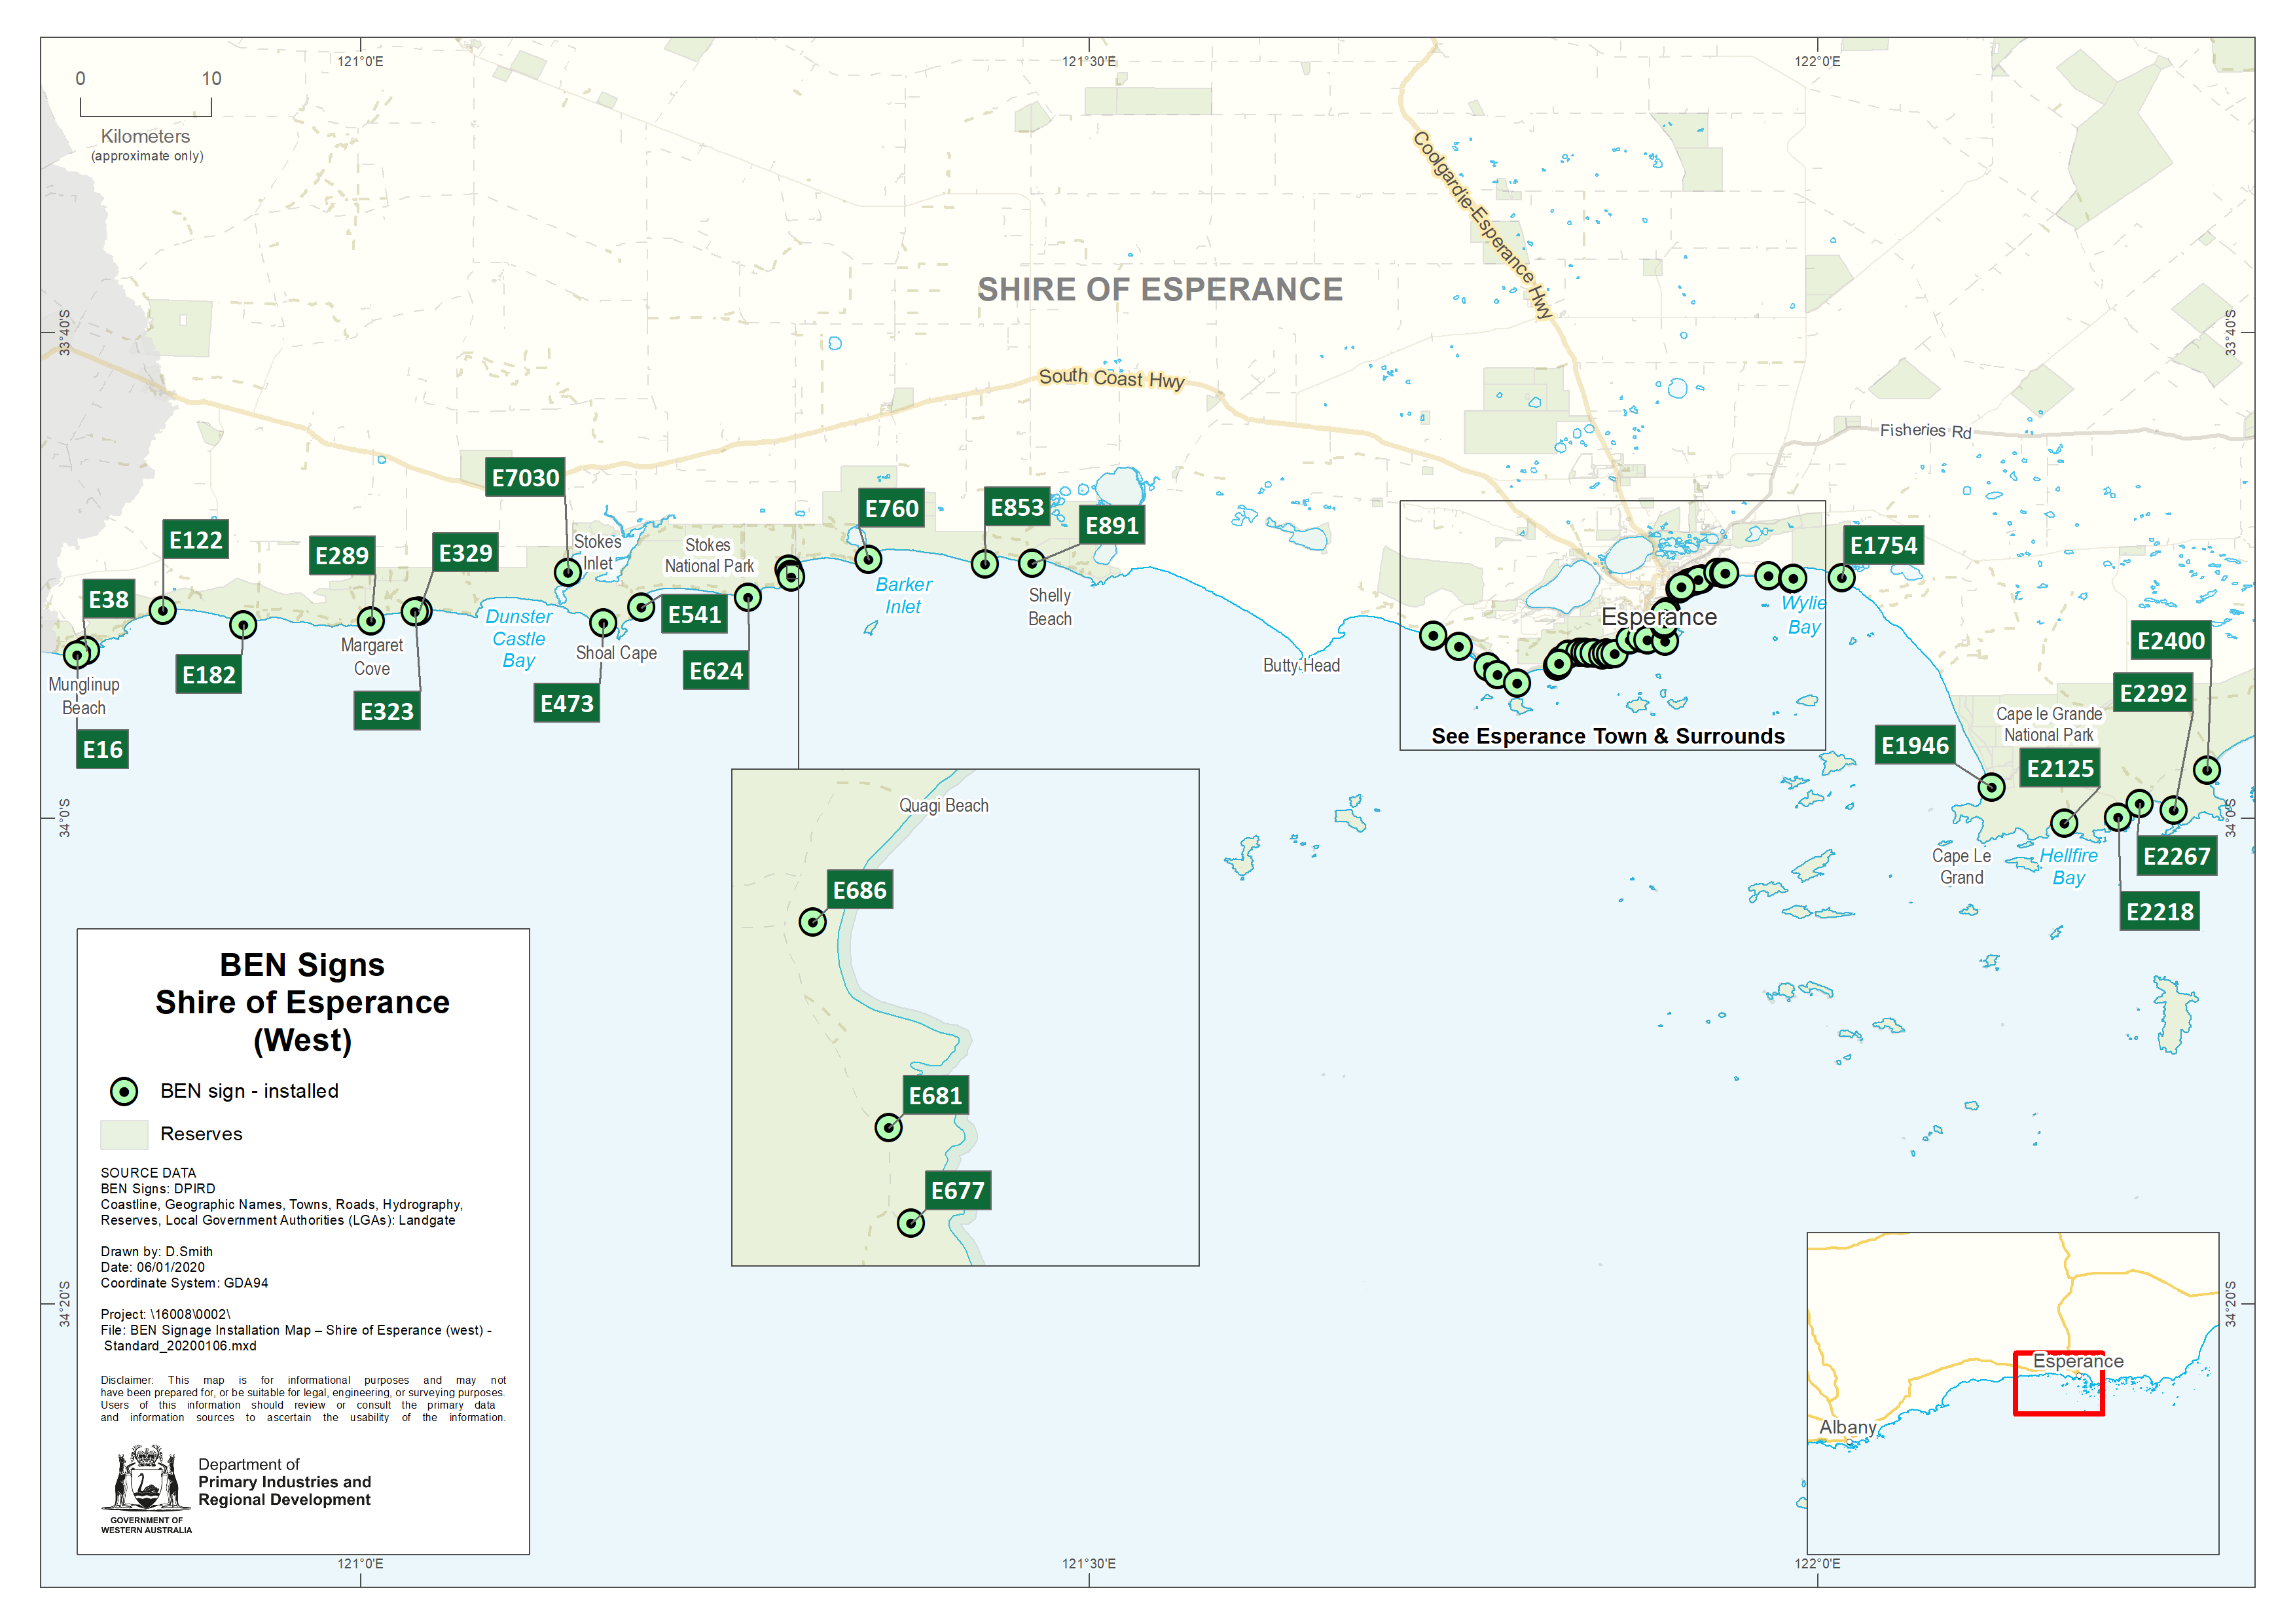2295x1624 pixels.
Task: Click the SHIRE OF ESPERANCE title text
Action: pos(1160,289)
